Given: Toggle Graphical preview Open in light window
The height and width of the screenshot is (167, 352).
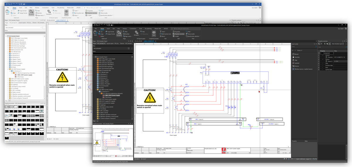Looking at the screenshot, I should click(x=66, y=13).
